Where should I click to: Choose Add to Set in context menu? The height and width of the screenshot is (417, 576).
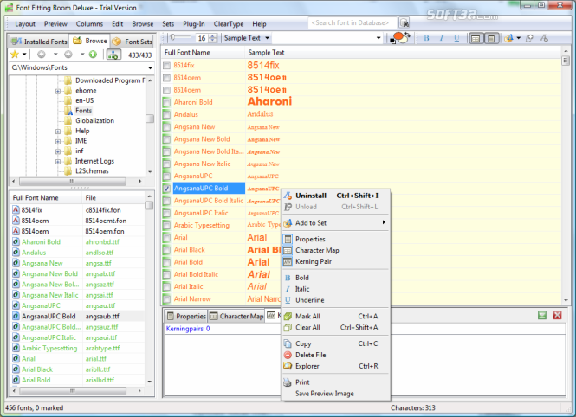coord(335,222)
